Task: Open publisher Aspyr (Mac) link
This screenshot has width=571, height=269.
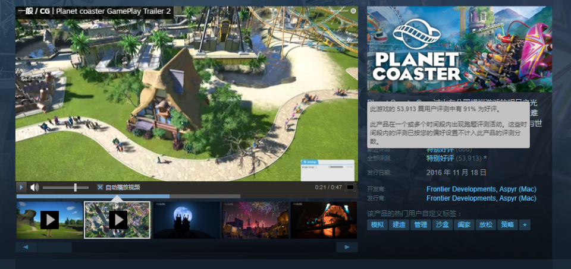Action: click(x=518, y=198)
